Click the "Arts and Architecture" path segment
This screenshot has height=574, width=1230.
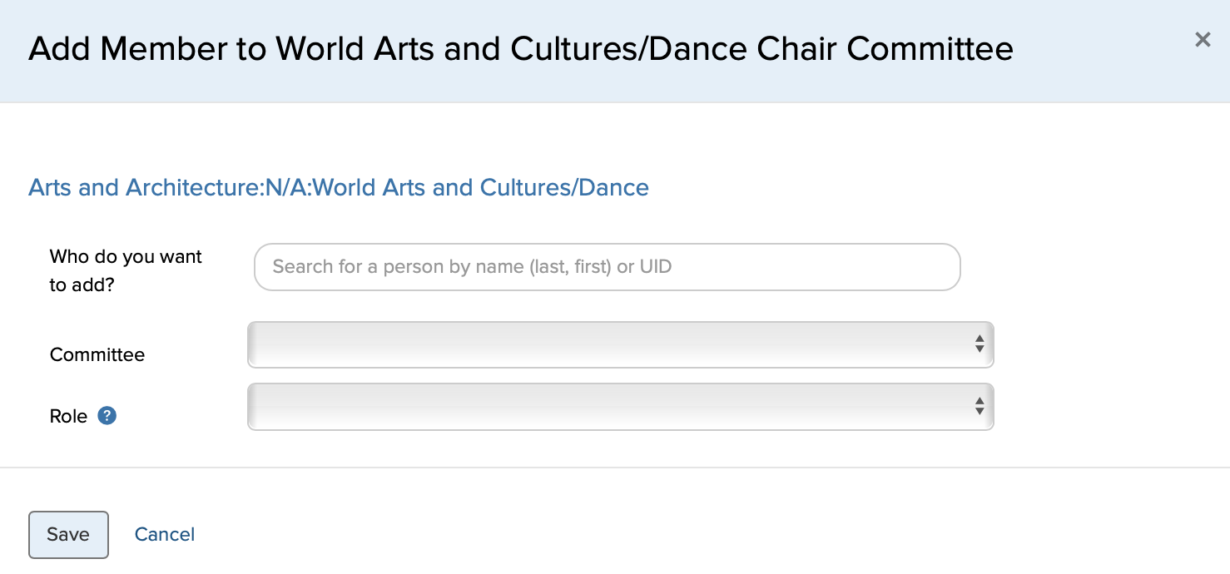tap(145, 187)
